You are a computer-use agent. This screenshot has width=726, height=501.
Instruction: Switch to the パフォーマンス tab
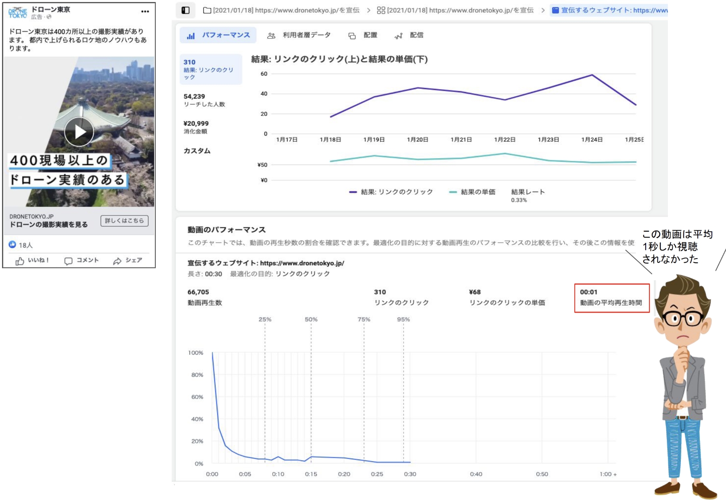tap(218, 35)
